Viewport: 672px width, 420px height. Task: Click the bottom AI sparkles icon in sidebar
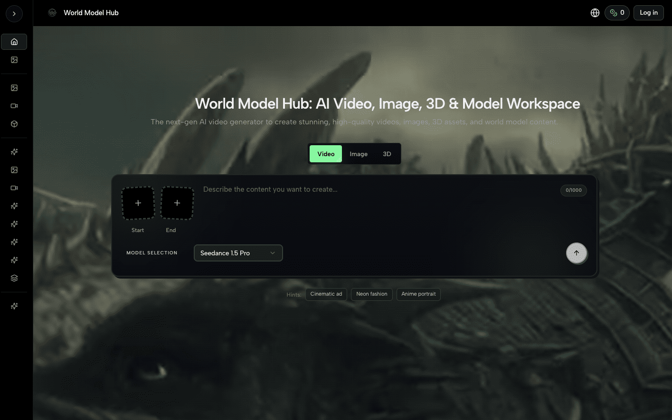(14, 306)
